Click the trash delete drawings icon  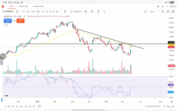[98, 11]
